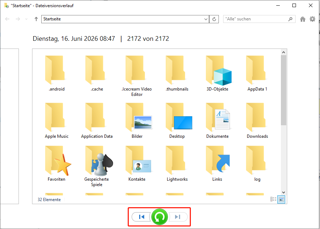Click the Forward navigation arrow
The height and width of the screenshot is (229, 320).
[x=18, y=19]
